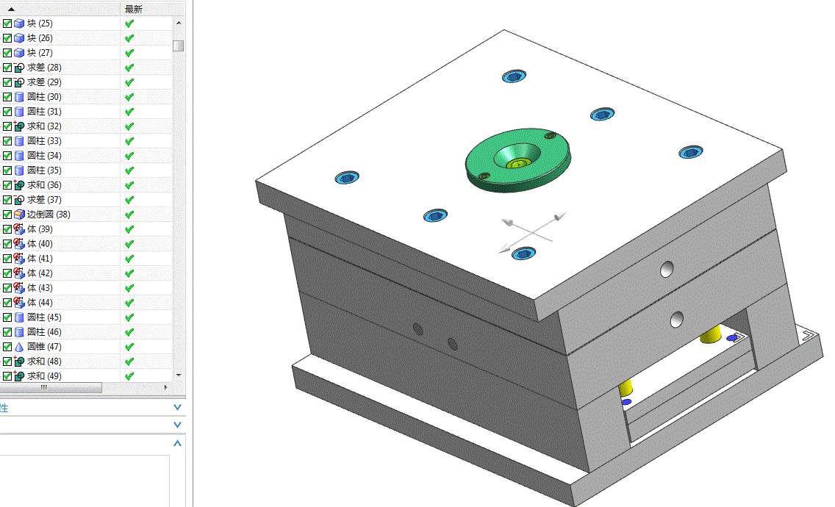The height and width of the screenshot is (507, 835).
Task: Click the block icon for 块 (25)
Action: pos(19,24)
